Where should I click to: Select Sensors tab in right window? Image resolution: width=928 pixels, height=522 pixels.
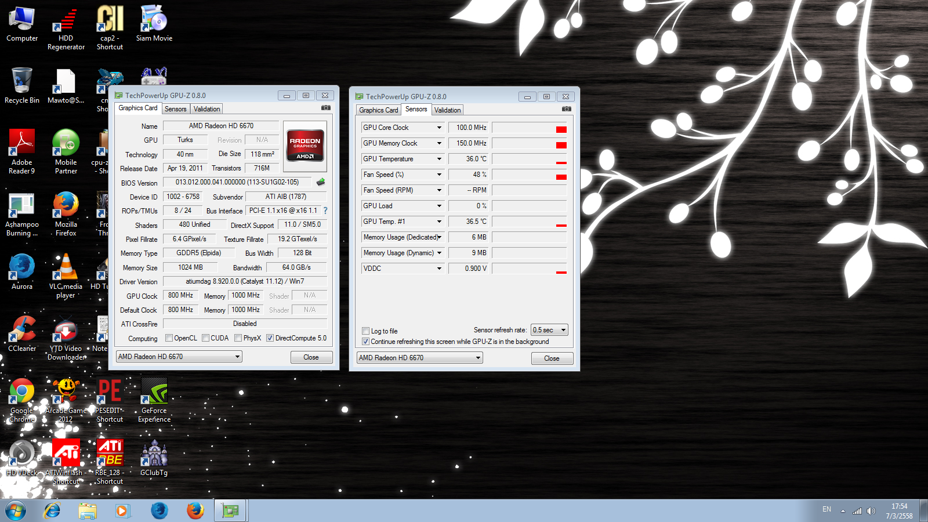pyautogui.click(x=416, y=109)
